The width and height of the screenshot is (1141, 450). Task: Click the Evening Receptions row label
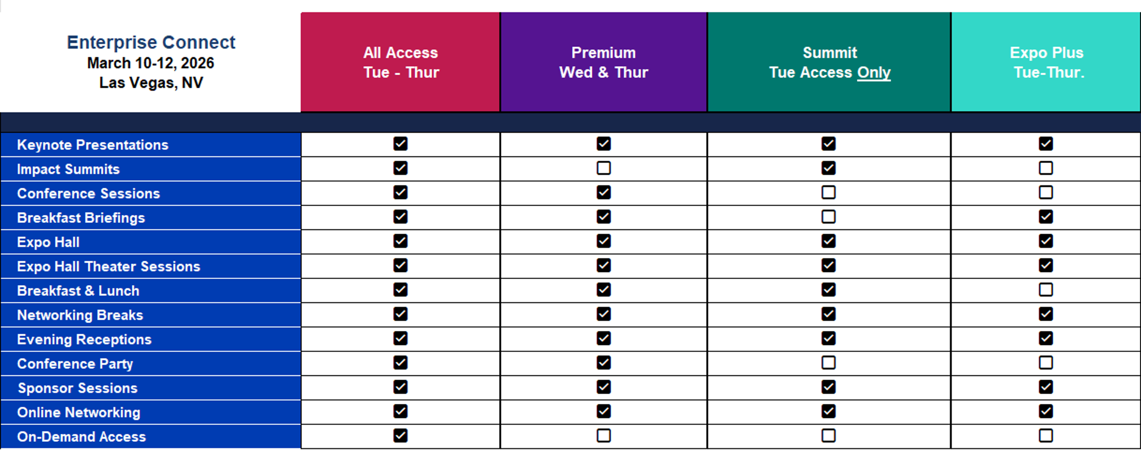coord(84,340)
